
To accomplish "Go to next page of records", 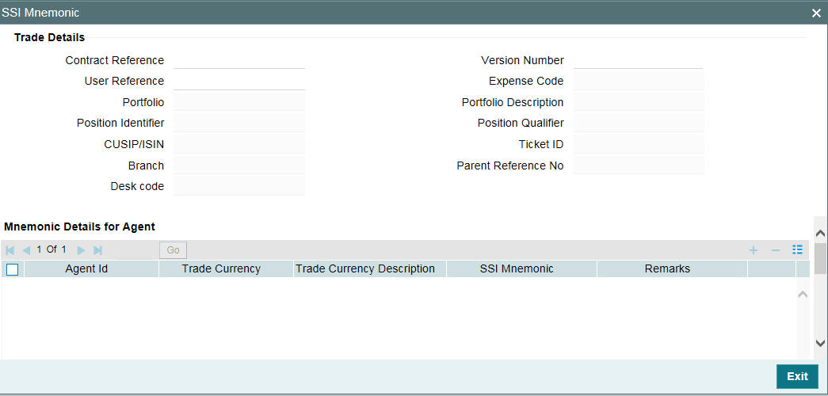I will click(x=82, y=250).
